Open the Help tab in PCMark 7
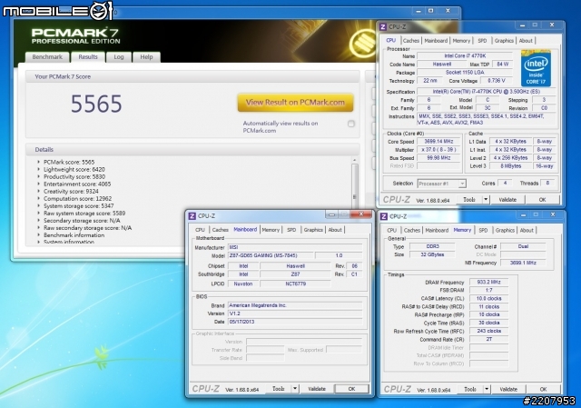581x408 pixels. tap(146, 57)
